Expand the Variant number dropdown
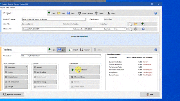The height and width of the screenshot is (101, 180). [x=100, y=56]
